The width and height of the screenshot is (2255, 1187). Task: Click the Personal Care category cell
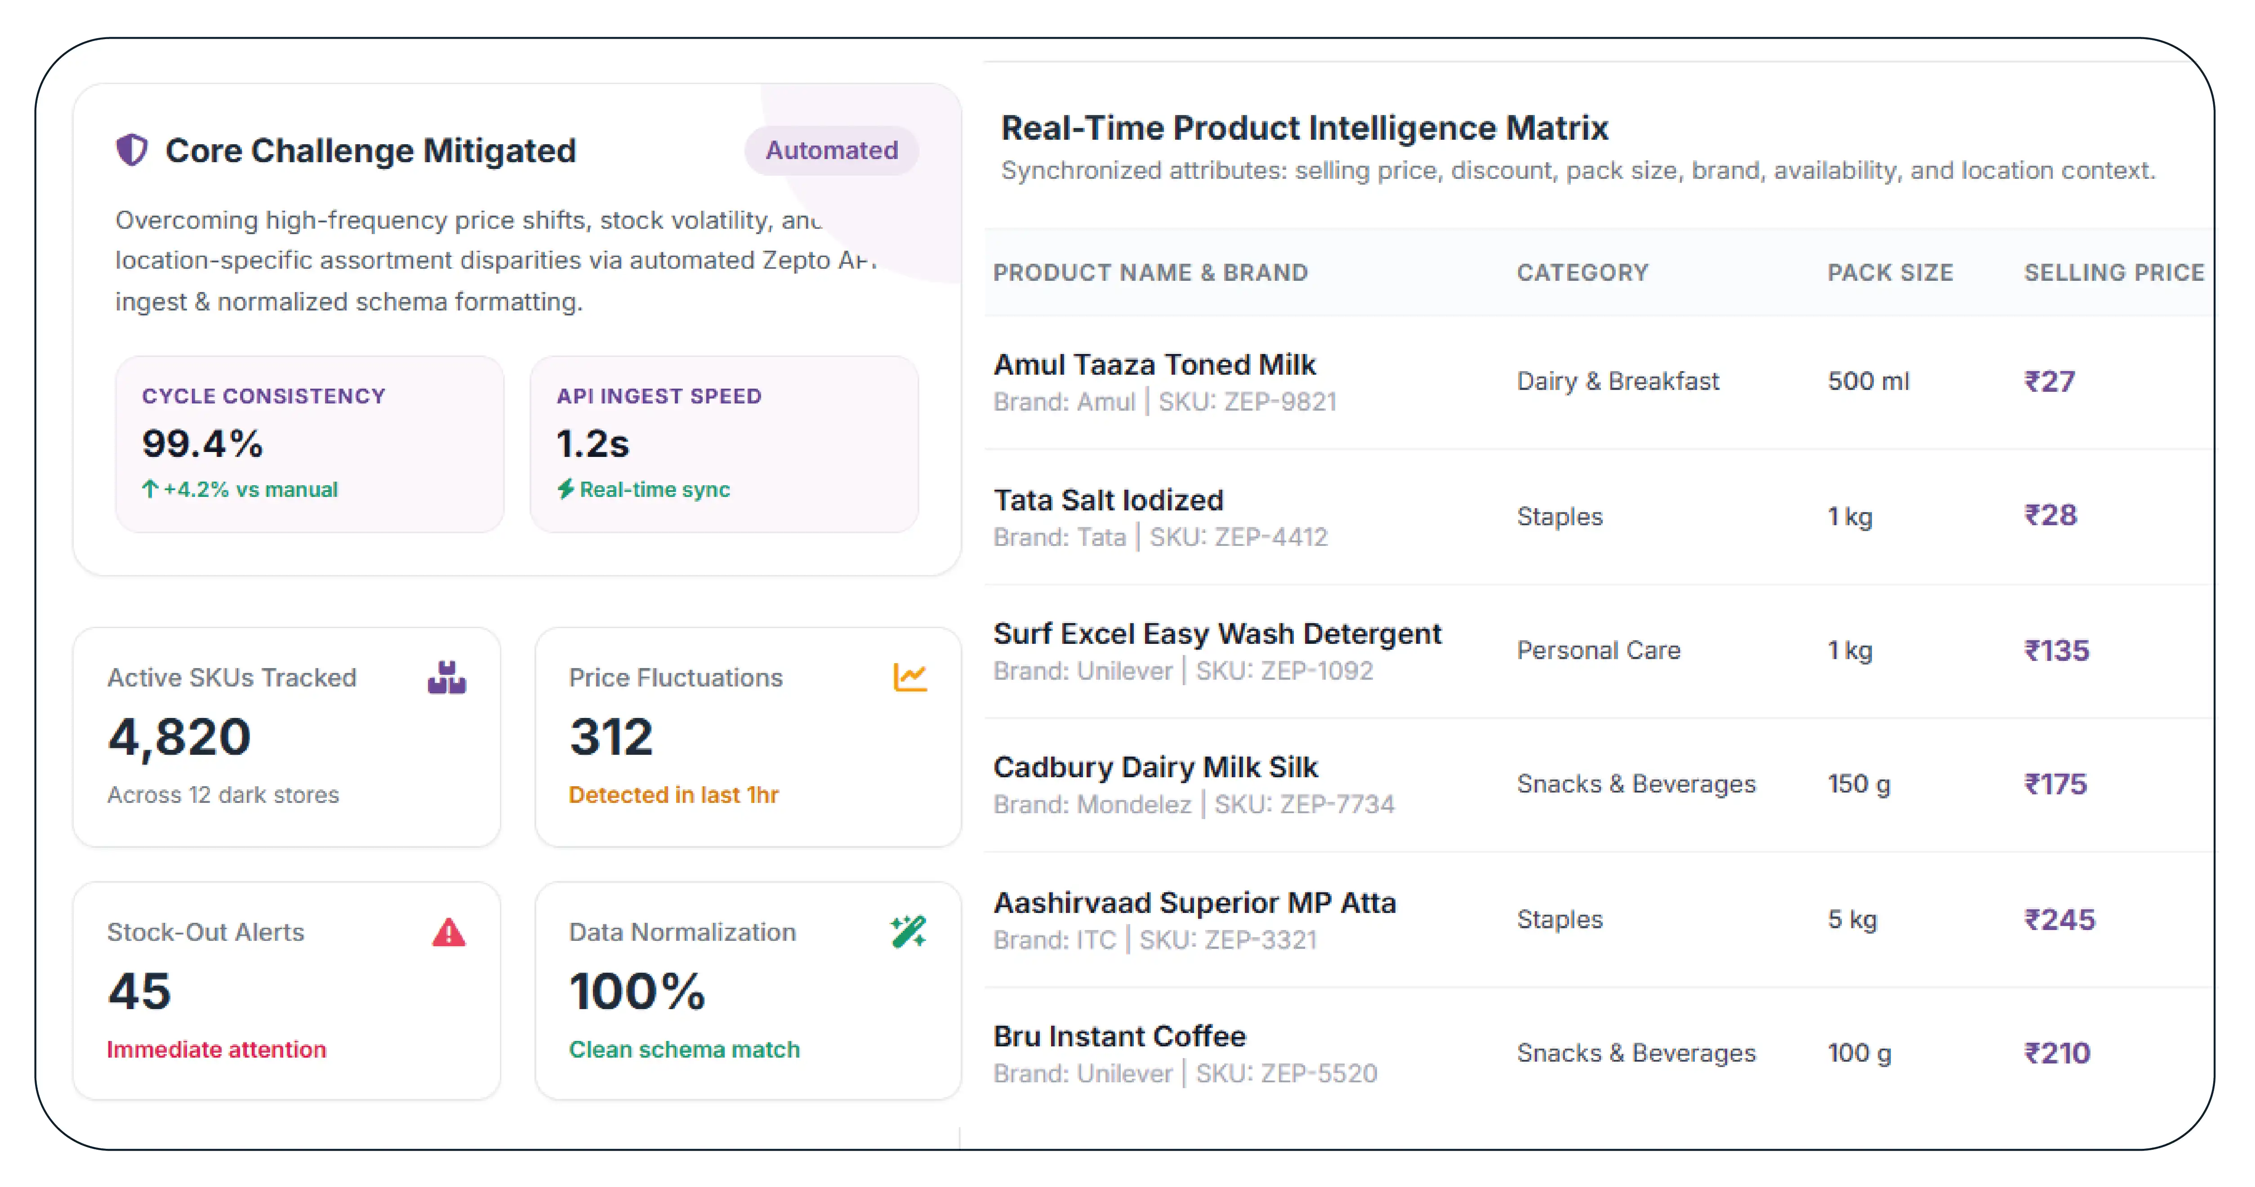point(1599,650)
